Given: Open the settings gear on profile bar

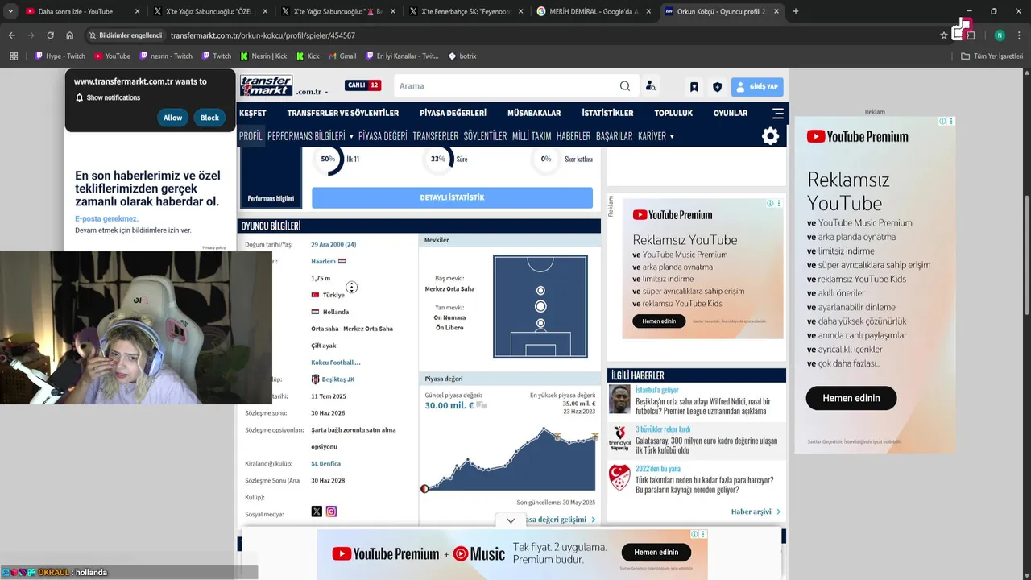Looking at the screenshot, I should 771,136.
